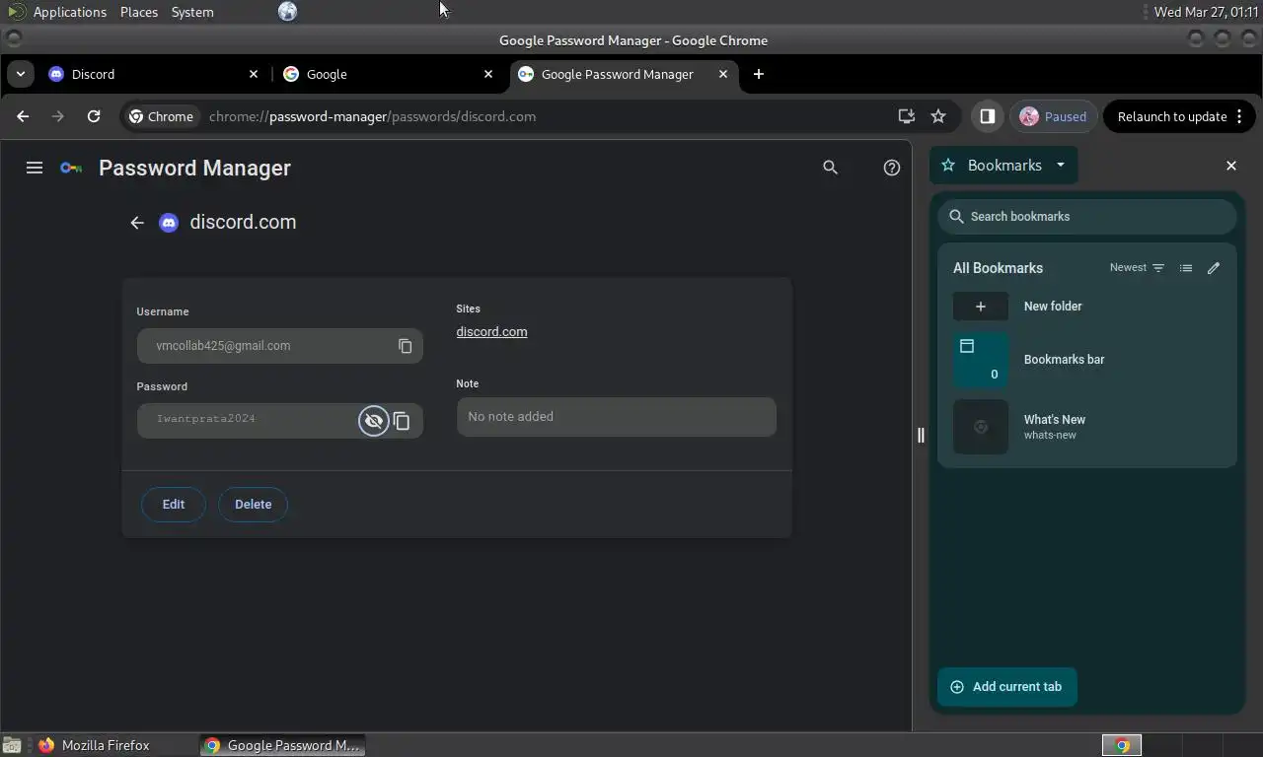Copy the Discord password to the clipboard
This screenshot has height=757, width=1263.
click(x=402, y=421)
